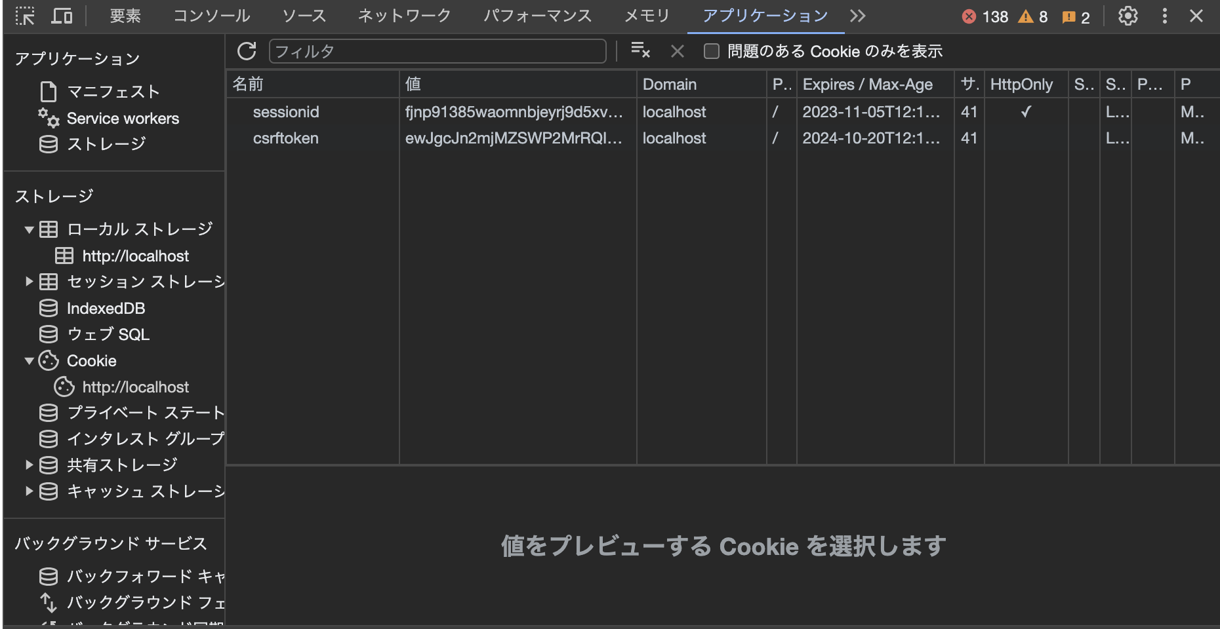Screen dimensions: 1220x629
Task: Select http://localhost under Cookie
Action: 134,387
